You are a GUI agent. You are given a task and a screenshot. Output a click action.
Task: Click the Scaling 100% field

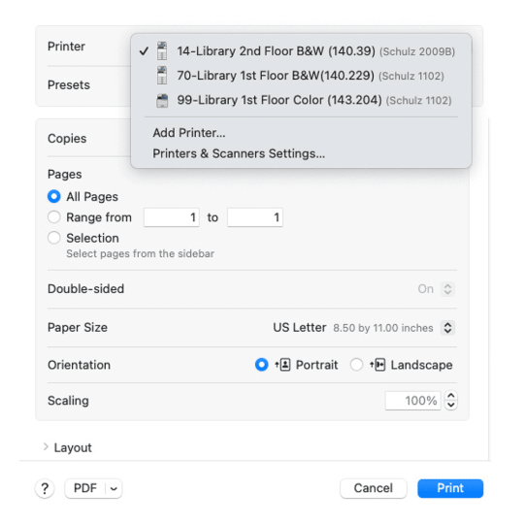coord(413,401)
